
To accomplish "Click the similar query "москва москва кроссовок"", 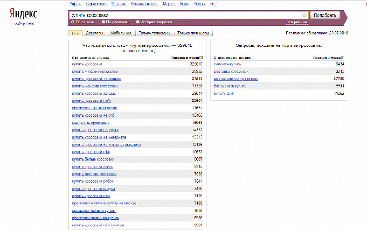I will pos(236,79).
